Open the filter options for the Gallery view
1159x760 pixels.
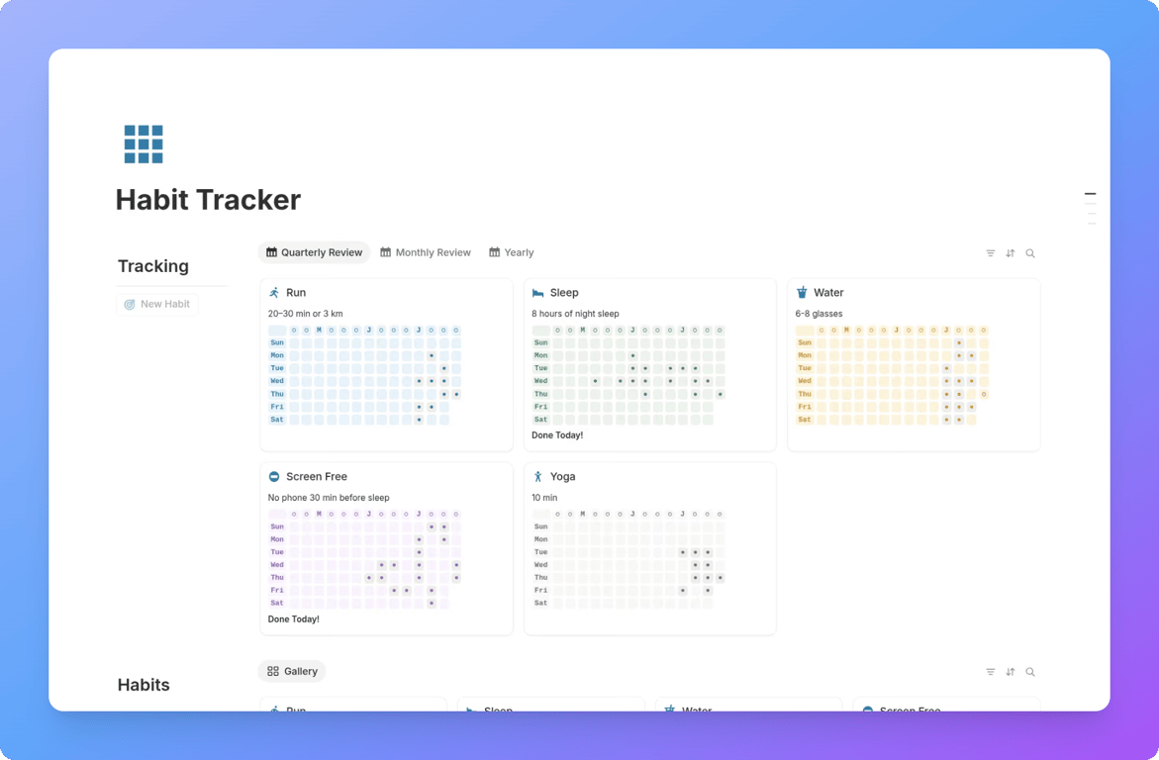(x=990, y=671)
